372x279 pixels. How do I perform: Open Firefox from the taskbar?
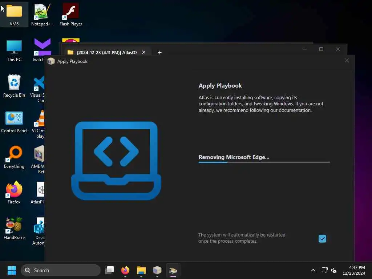tap(125, 270)
